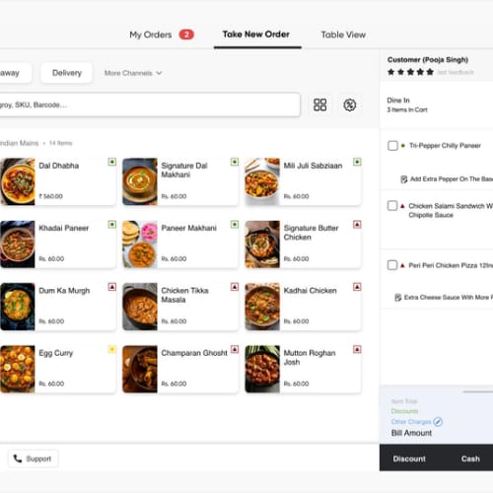Click the non-veg indicator on Kadhai Chicken
Viewport: 493px width, 493px height.
click(x=357, y=287)
